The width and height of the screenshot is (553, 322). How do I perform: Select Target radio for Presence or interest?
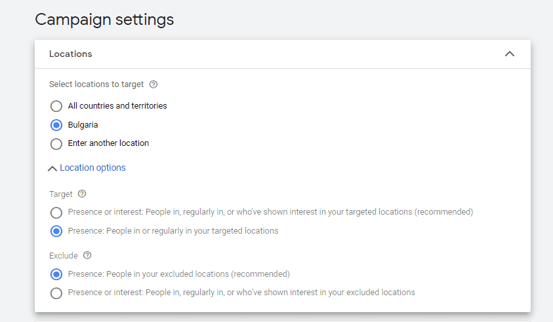tap(56, 212)
